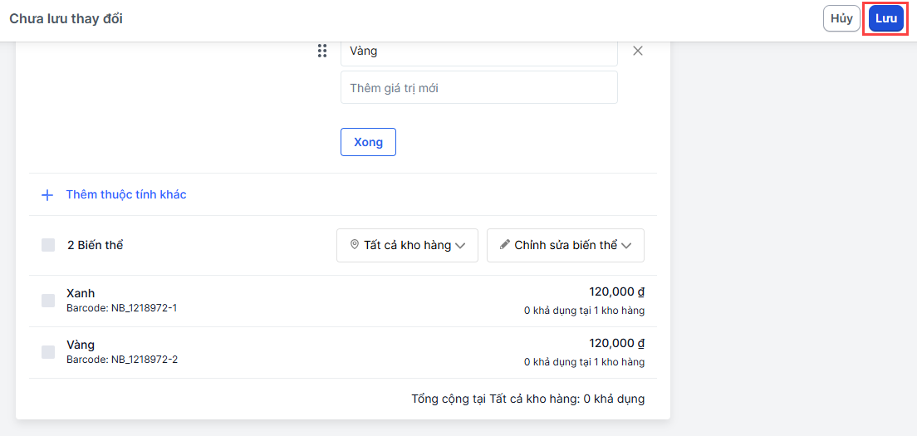Toggle the select-all variants checkbox
The image size is (917, 436).
[48, 245]
